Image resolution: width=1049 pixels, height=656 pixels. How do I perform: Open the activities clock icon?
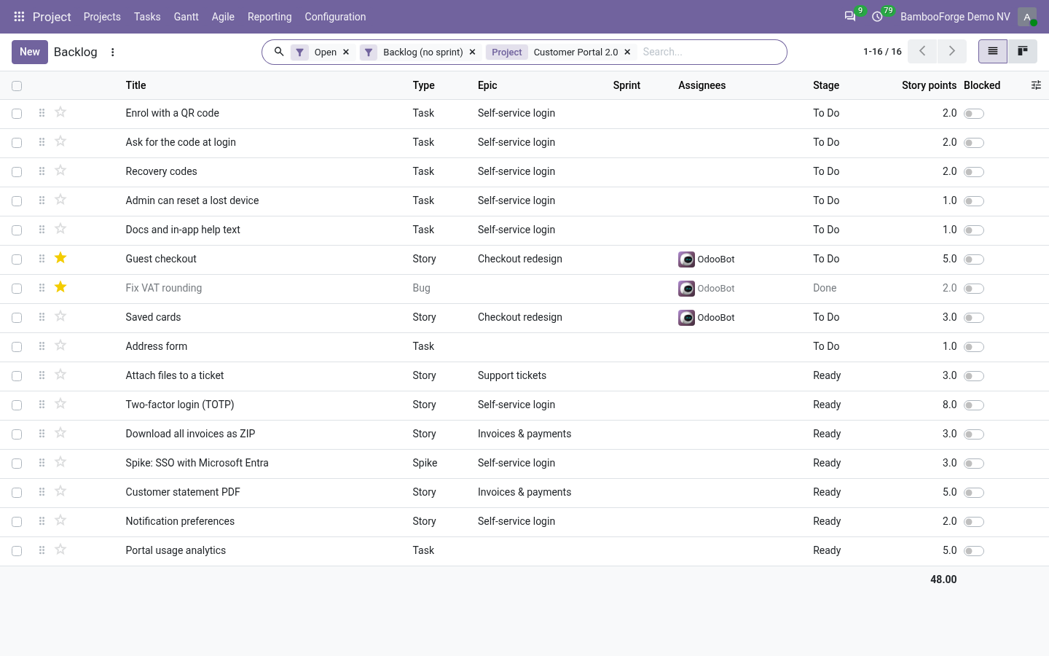click(877, 17)
